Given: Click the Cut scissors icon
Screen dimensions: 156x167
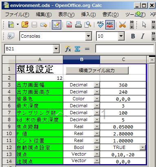Looking at the screenshot, I should point(123,25).
